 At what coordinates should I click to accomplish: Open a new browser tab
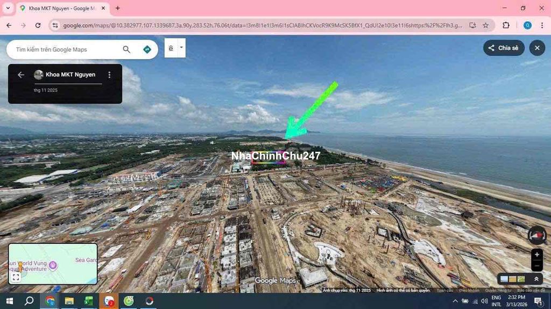click(118, 8)
